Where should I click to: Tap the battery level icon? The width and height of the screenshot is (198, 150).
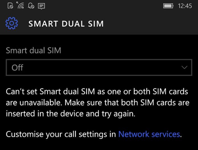[x=168, y=6]
